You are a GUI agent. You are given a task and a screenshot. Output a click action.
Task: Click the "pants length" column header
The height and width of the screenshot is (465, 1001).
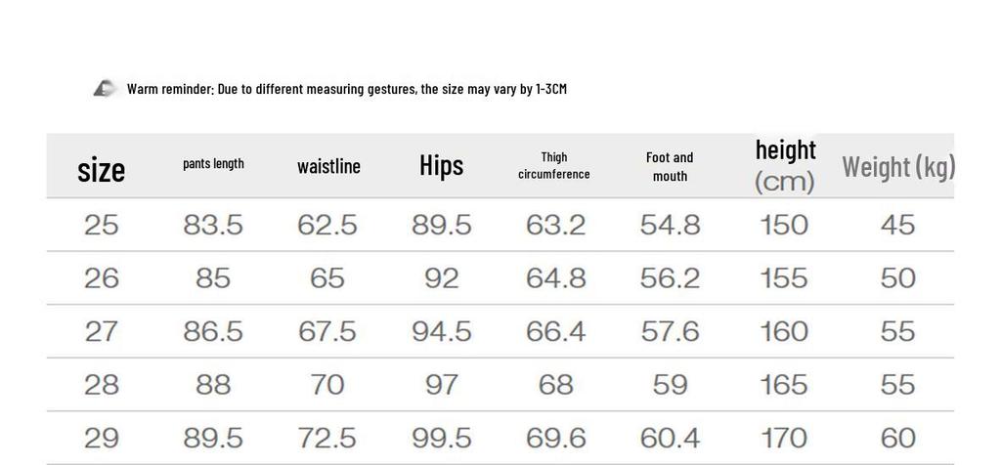(x=213, y=164)
